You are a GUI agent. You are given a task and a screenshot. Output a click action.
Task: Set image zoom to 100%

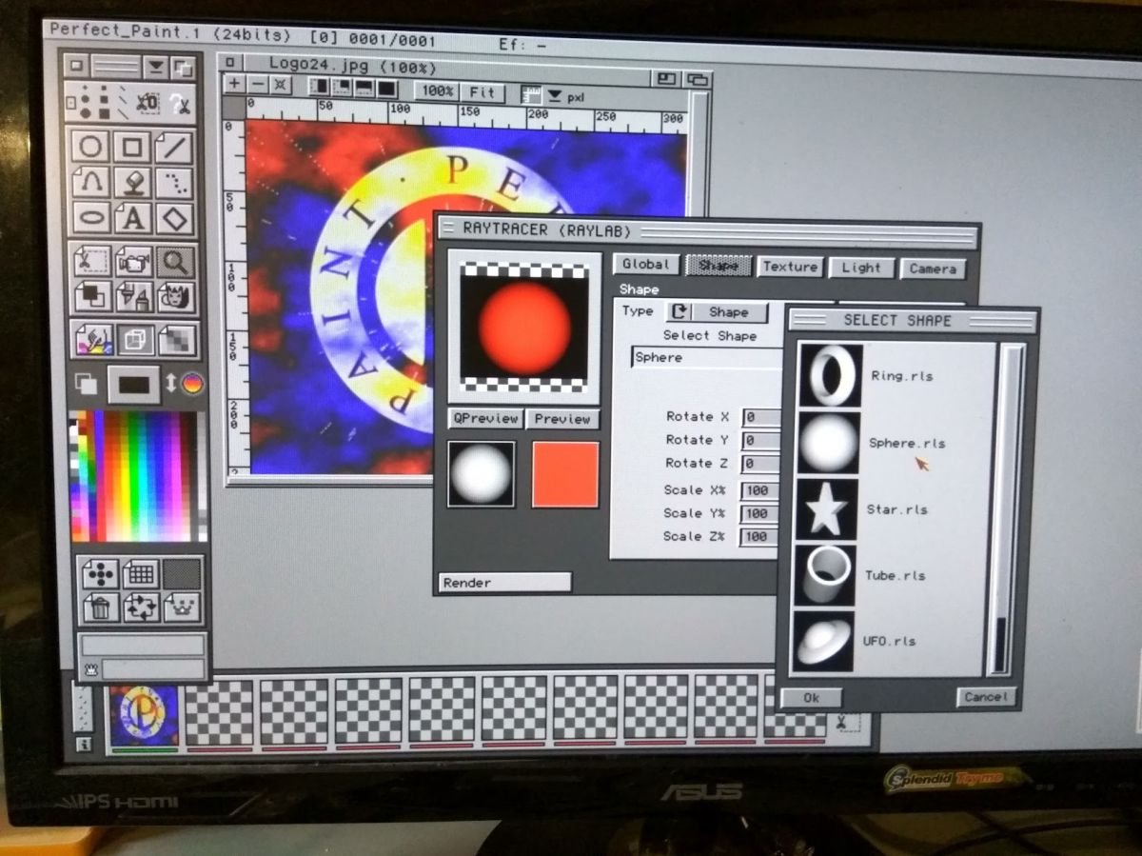[x=438, y=91]
